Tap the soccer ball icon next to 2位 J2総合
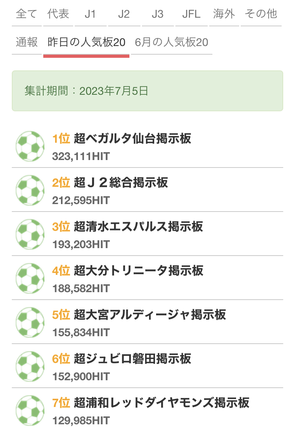Viewport: 295px width, 429px height. 30,190
